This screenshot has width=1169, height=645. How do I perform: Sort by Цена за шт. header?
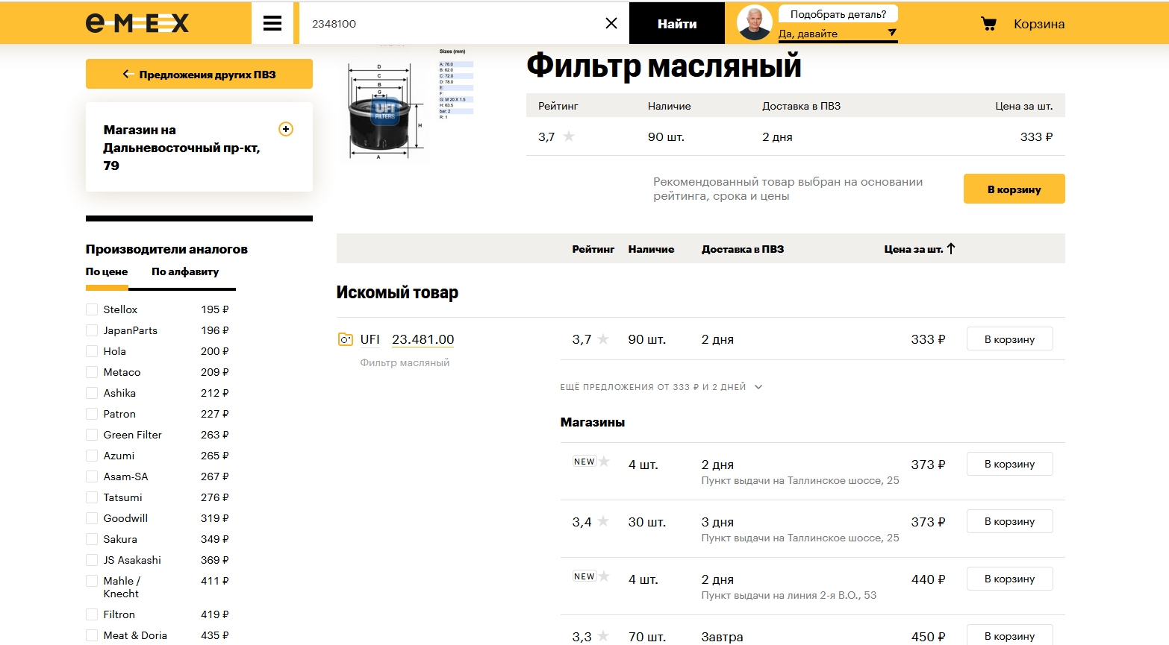(914, 249)
